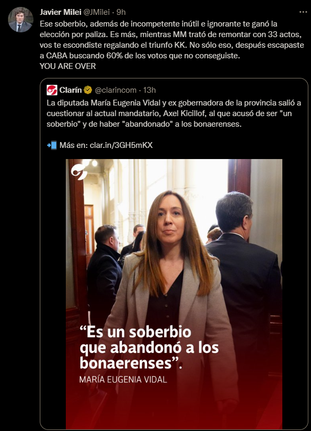Click the gold verified badge next to Clarín

point(88,90)
